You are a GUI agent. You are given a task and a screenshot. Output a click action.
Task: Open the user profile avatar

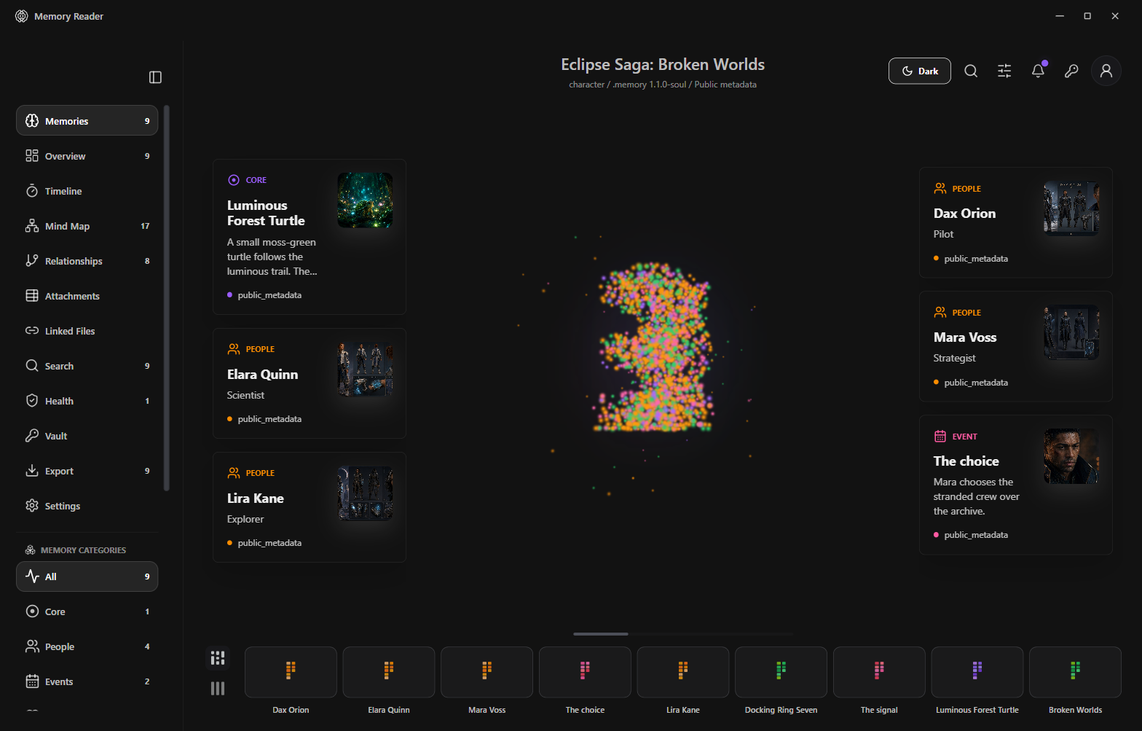click(1106, 71)
